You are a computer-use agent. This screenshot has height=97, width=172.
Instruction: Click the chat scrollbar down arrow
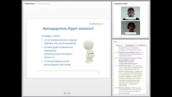147,93
